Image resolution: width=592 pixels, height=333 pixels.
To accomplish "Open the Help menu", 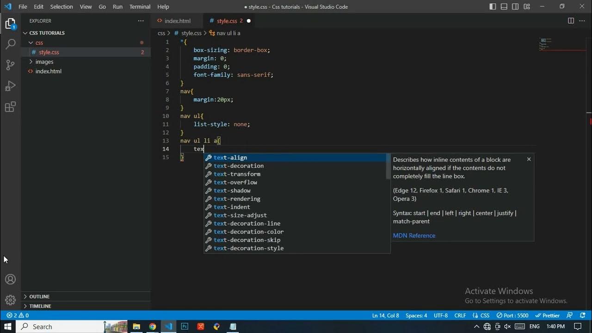I will pos(163,6).
